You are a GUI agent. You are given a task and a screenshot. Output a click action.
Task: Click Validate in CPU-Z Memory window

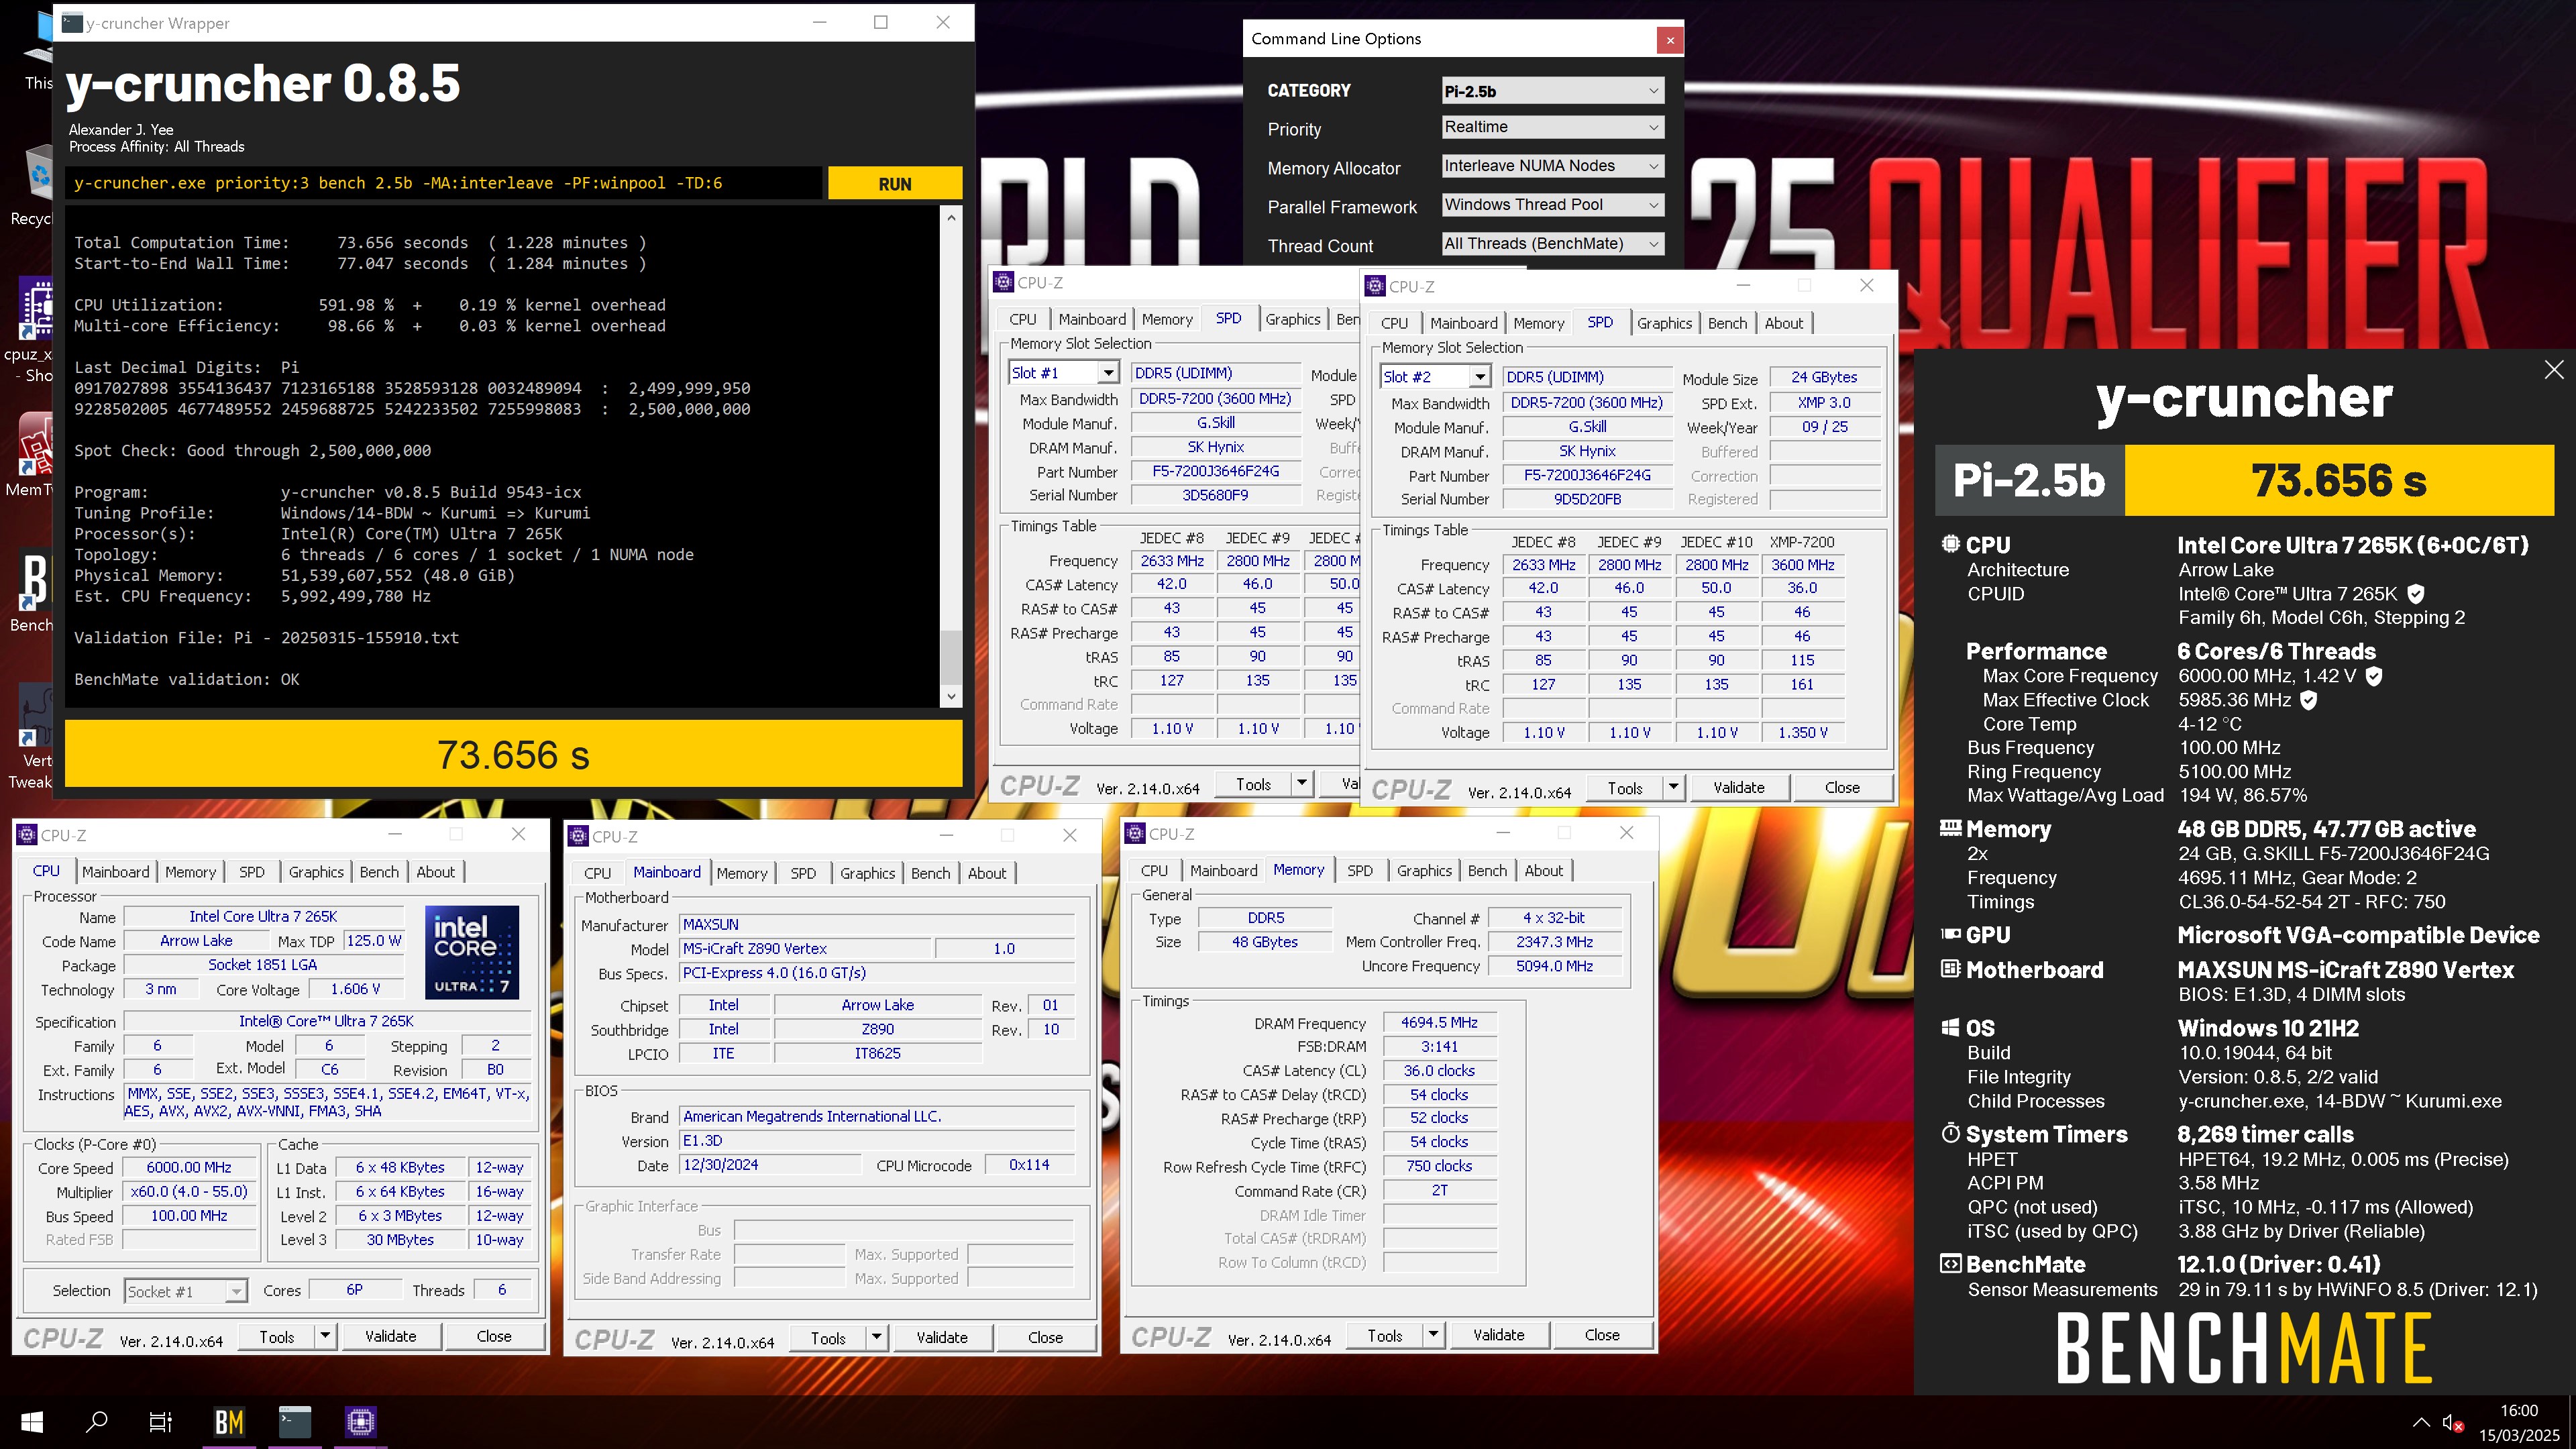pos(1498,1335)
